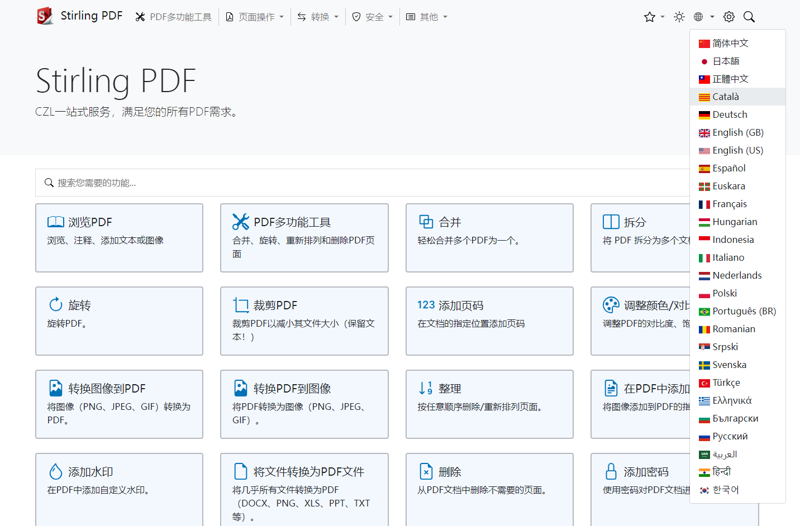Click the 转换图像到PDF image icon

coord(56,388)
